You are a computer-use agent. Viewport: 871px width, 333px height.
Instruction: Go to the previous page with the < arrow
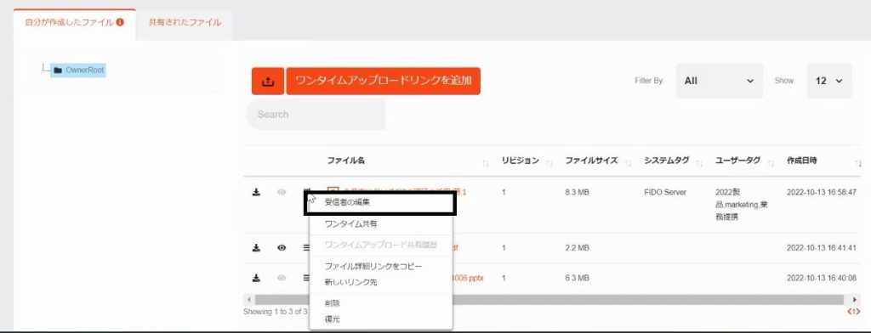click(849, 312)
